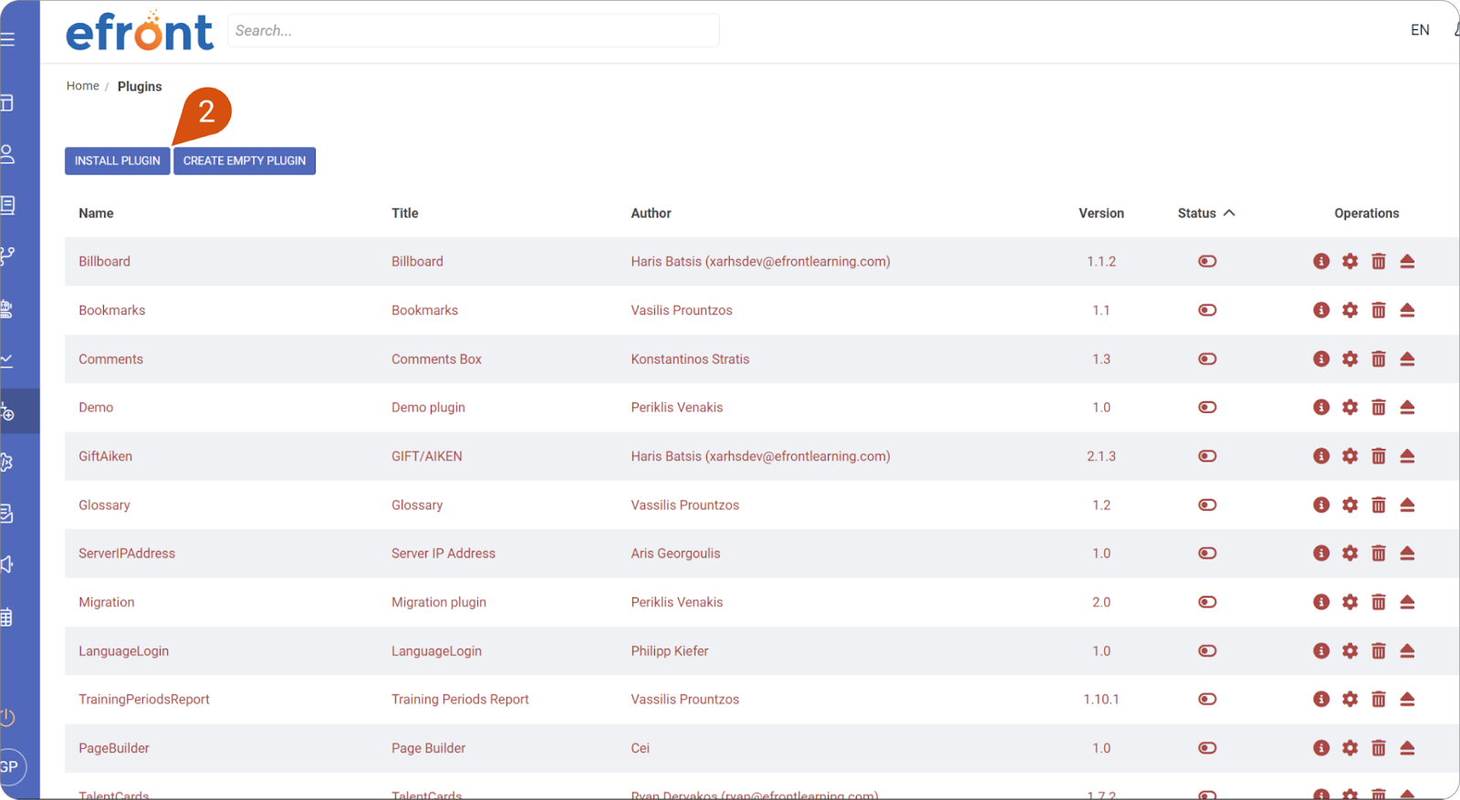Click into the Search field
The image size is (1460, 800).
474,30
